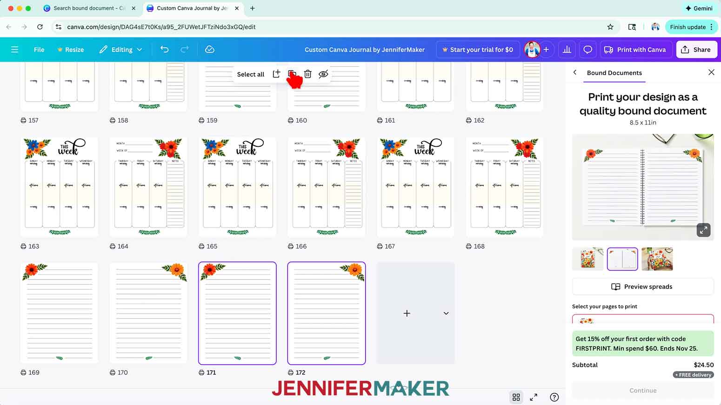Select page 169 lined thumbnail
Screen dimensions: 721x405
(59, 313)
